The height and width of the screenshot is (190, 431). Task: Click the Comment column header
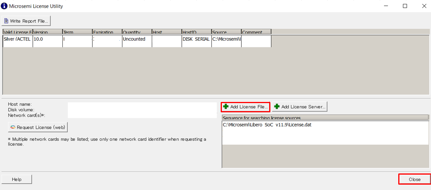click(256, 32)
